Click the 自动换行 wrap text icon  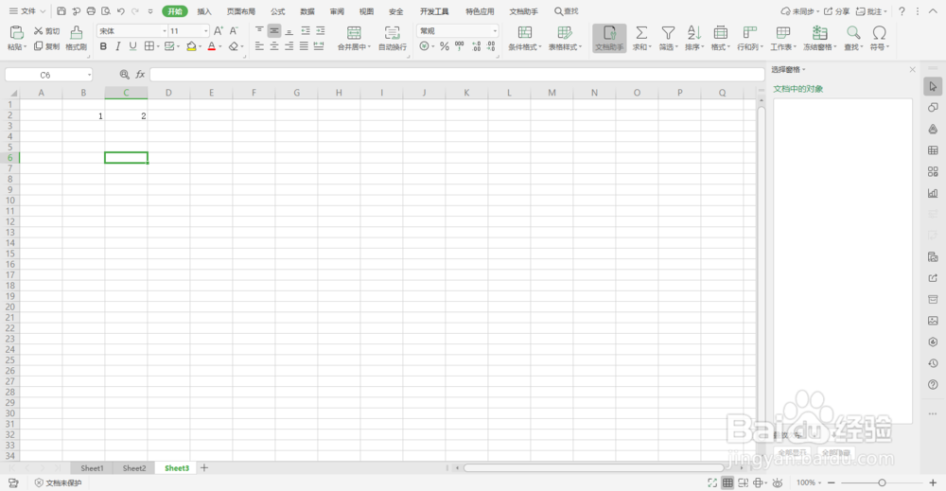point(393,32)
